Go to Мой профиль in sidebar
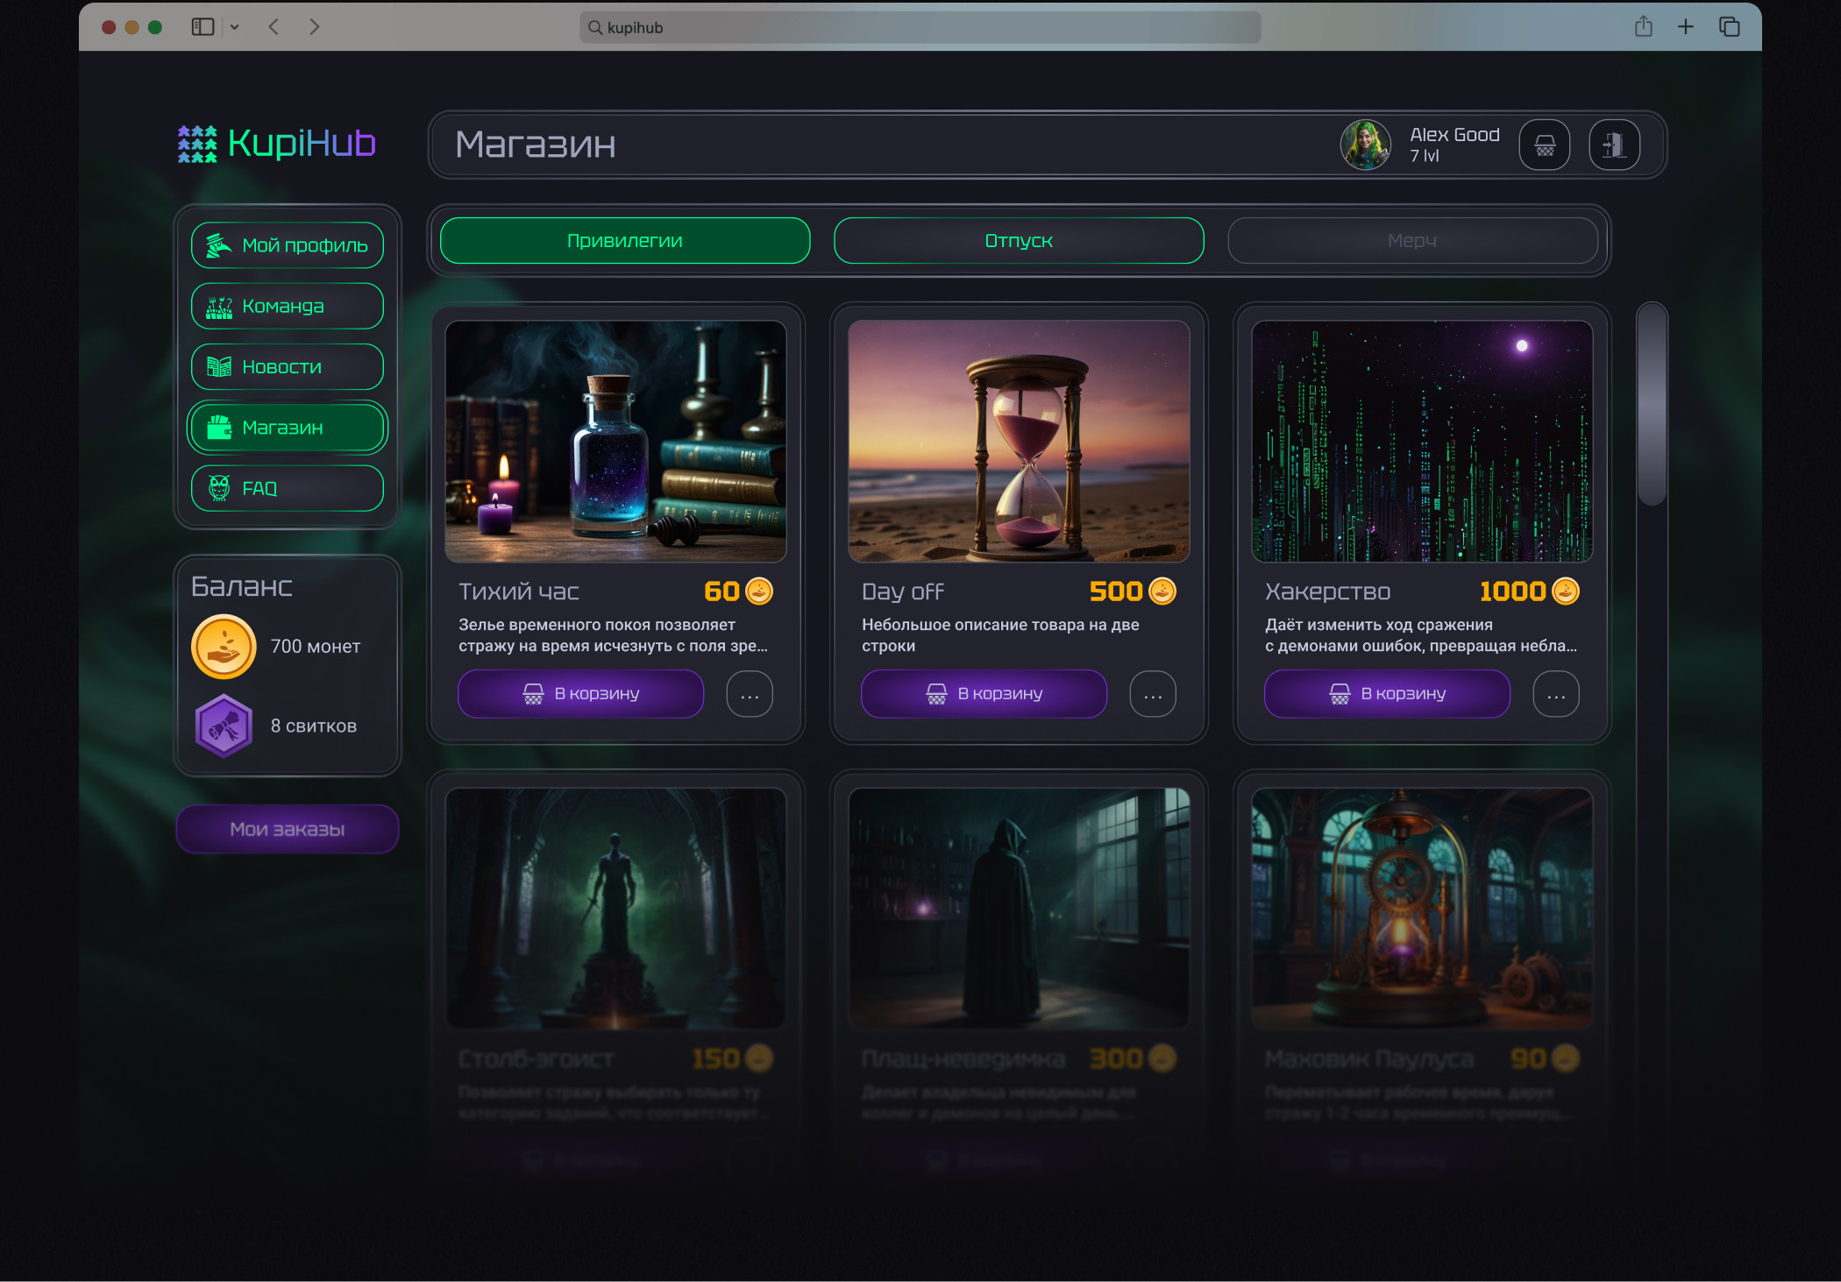 click(x=288, y=245)
